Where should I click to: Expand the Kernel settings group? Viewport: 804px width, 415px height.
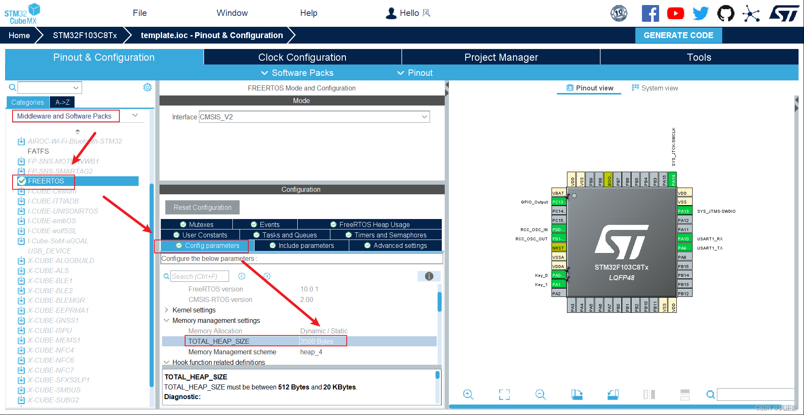click(166, 310)
